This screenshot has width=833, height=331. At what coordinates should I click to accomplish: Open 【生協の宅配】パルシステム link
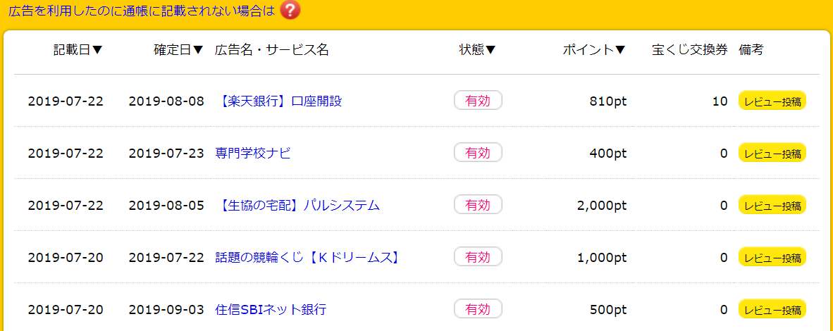[x=298, y=205]
